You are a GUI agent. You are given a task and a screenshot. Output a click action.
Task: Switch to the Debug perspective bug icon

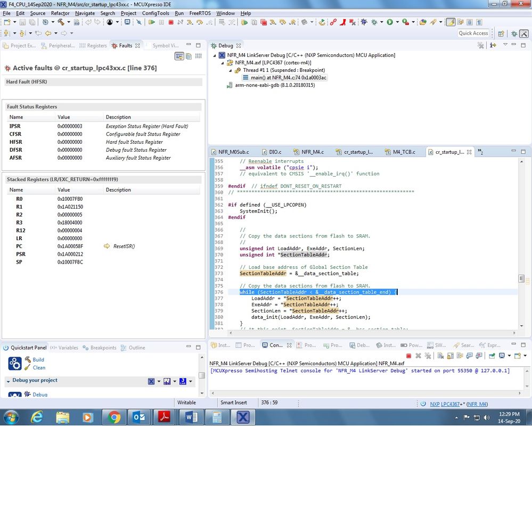tap(514, 34)
